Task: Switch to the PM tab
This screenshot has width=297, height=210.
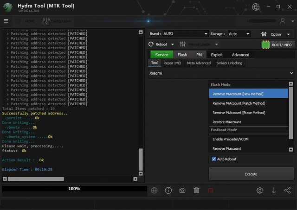Action: pos(199,55)
